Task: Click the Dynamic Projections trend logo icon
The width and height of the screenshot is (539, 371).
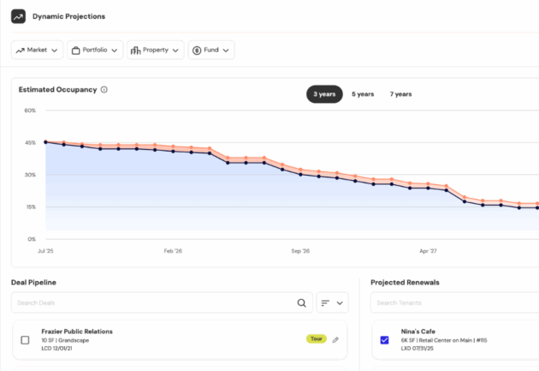Action: click(19, 16)
